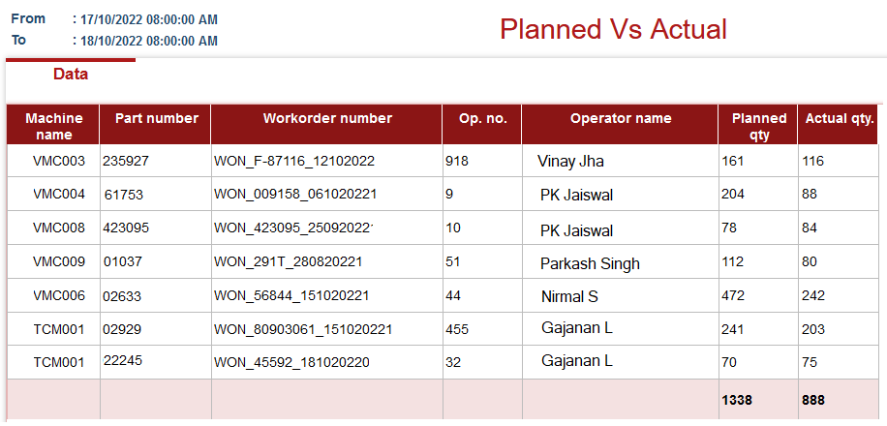Select workorder WON_009158_061020221 cell

tap(327, 195)
